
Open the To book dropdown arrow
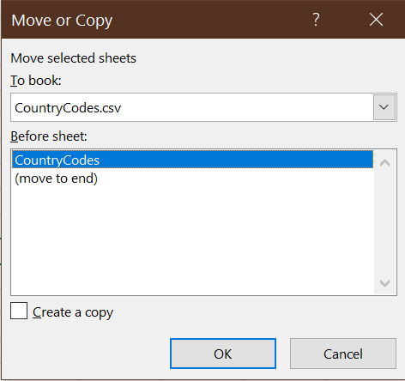pyautogui.click(x=384, y=107)
